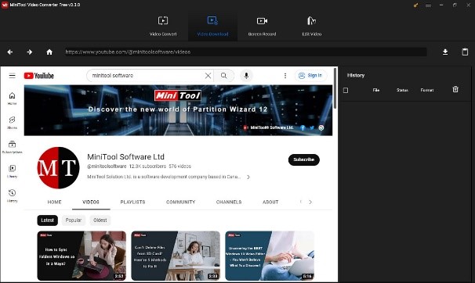The width and height of the screenshot is (475, 283).
Task: Click the trash icon in History panel
Action: 455,89
